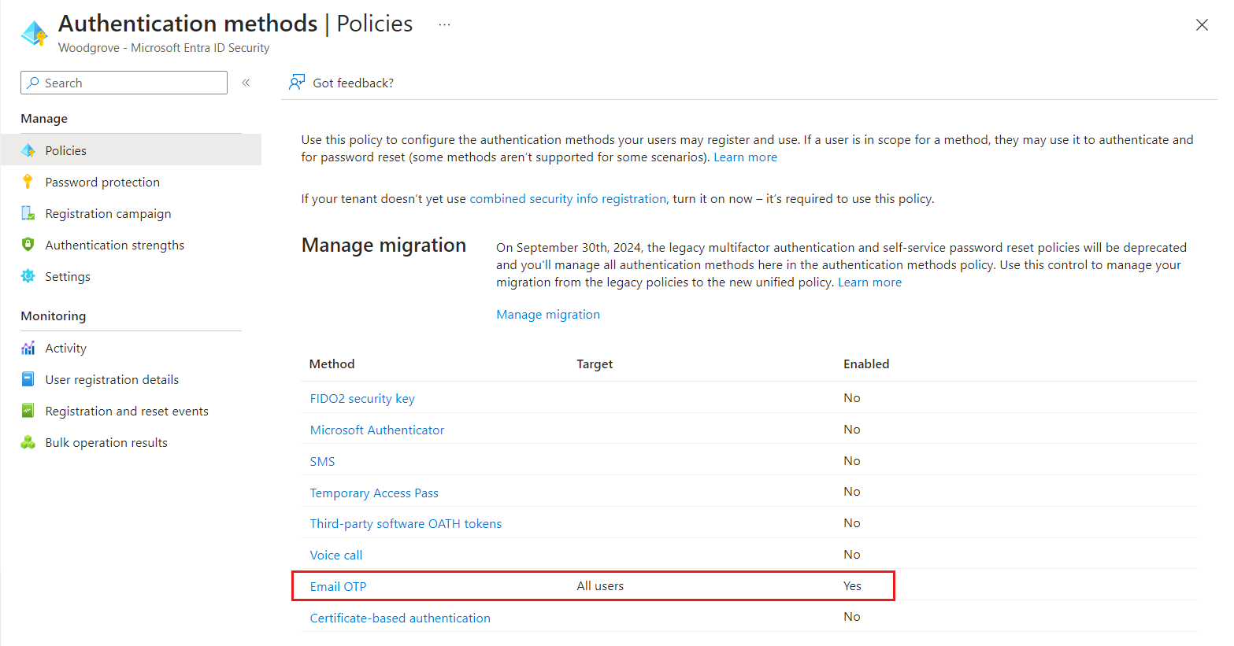Open the ellipsis more options menu
The height and width of the screenshot is (646, 1234).
pyautogui.click(x=444, y=24)
